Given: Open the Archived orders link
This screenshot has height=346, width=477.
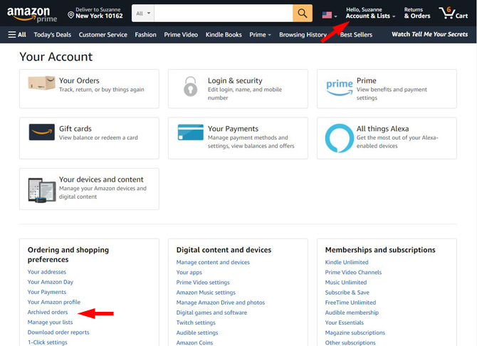Looking at the screenshot, I should click(48, 313).
